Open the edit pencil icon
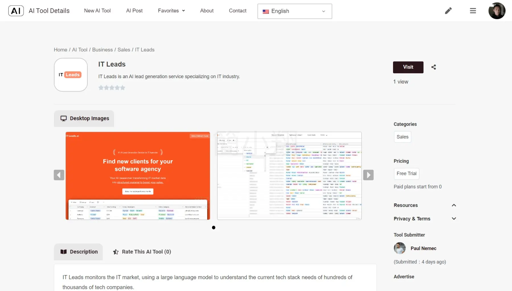 [x=448, y=11]
